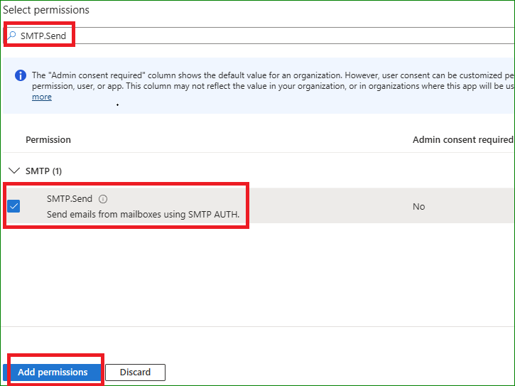Click the blank area below the SMTP.Send row
The height and width of the screenshot is (386, 515).
pos(256,277)
